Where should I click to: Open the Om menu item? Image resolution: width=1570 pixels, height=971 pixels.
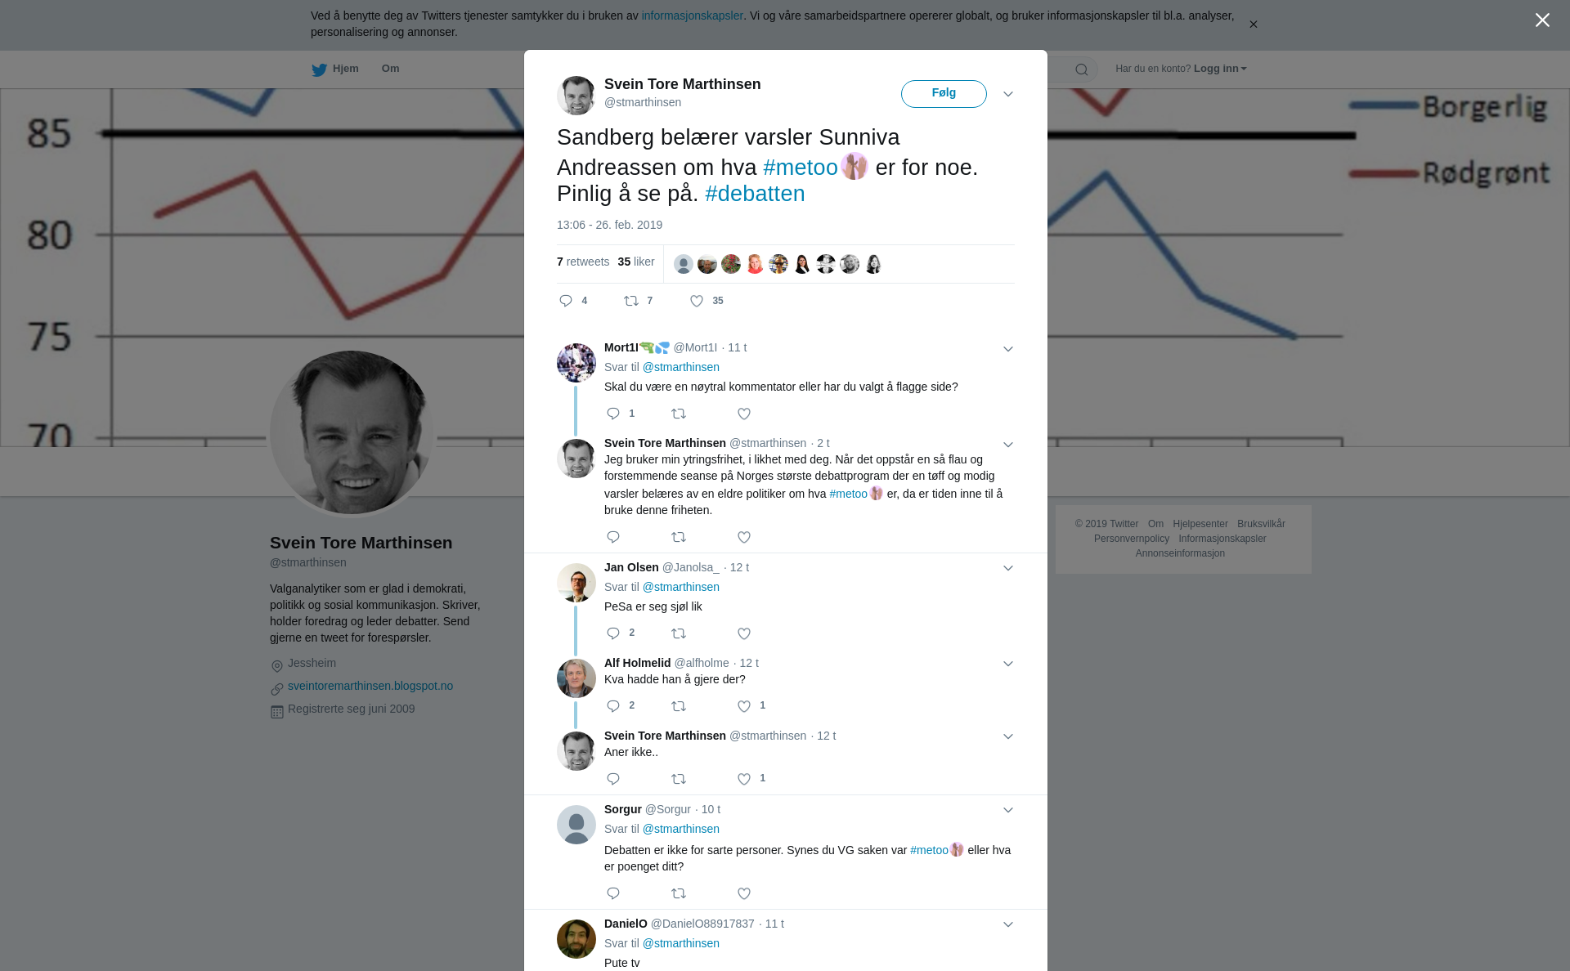(390, 69)
